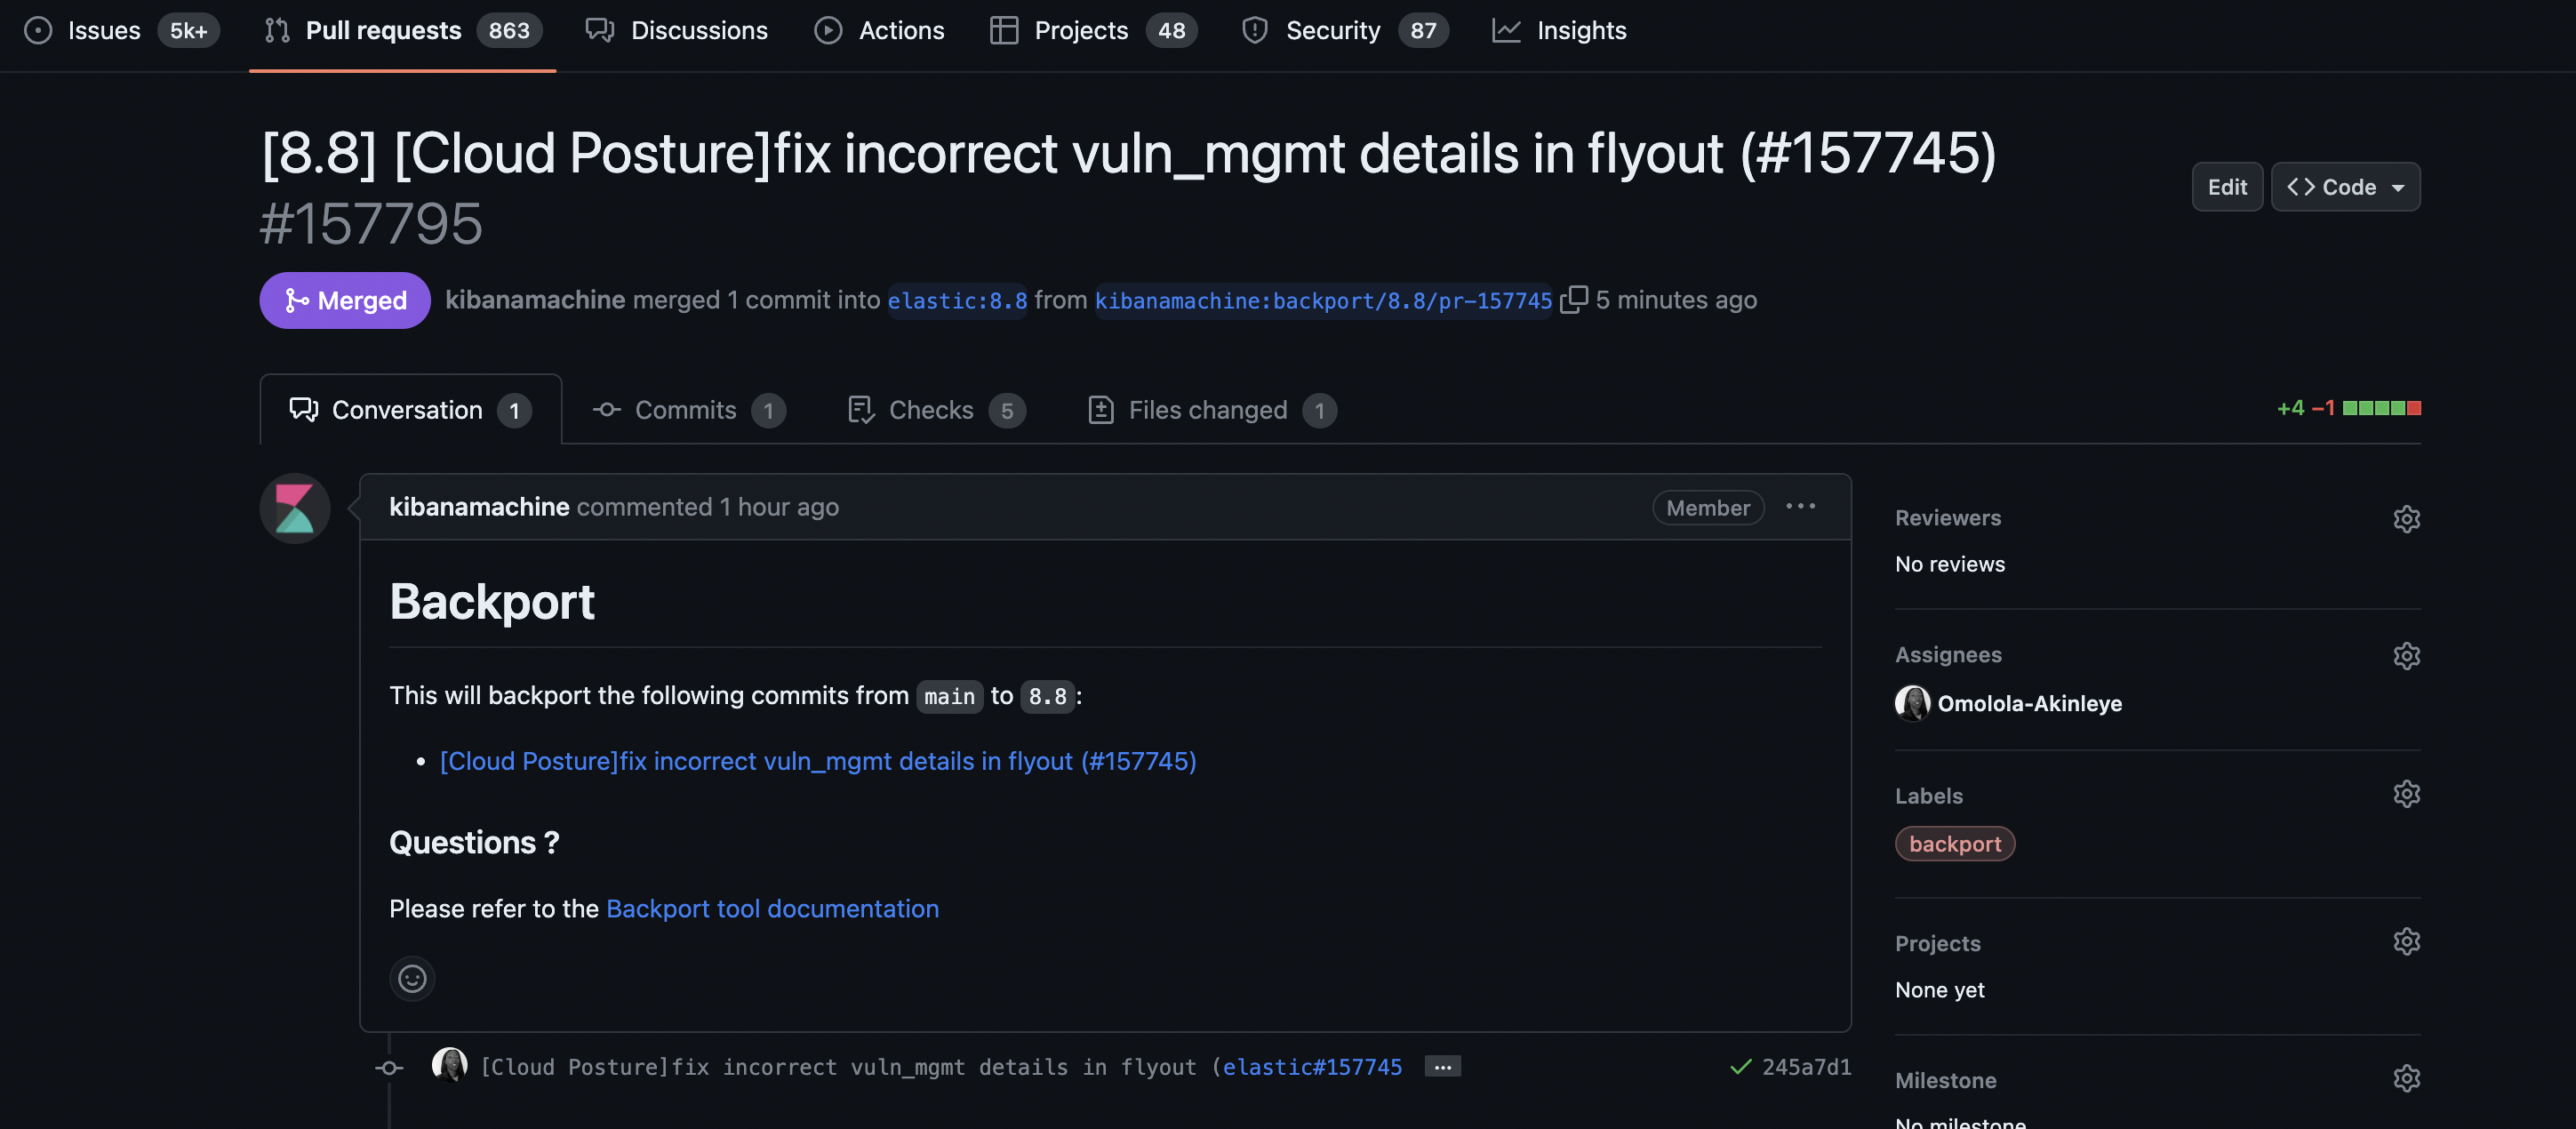Click the Issues icon in the navigation bar
The width and height of the screenshot is (2576, 1129).
click(x=38, y=30)
